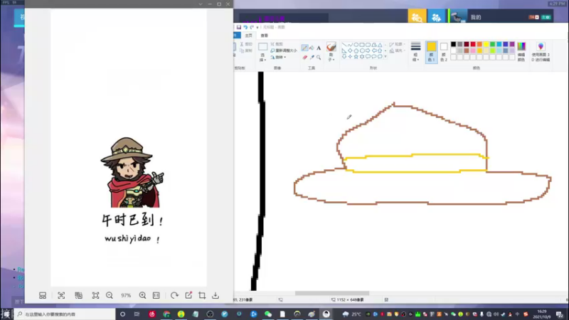Open Quick Access Toolbar customize arrow
This screenshot has height=320, width=569.
[257, 27]
